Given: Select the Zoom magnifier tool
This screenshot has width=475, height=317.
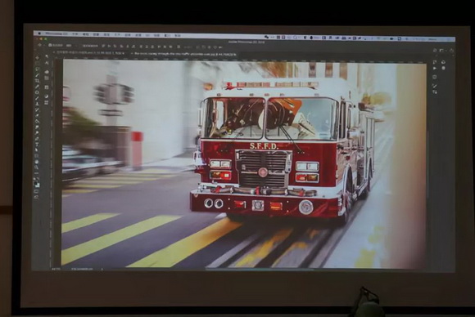Looking at the screenshot, I should 37,168.
